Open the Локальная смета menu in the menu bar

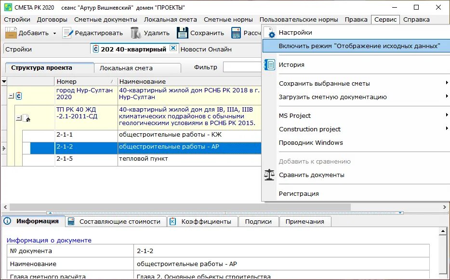pyautogui.click(x=171, y=20)
